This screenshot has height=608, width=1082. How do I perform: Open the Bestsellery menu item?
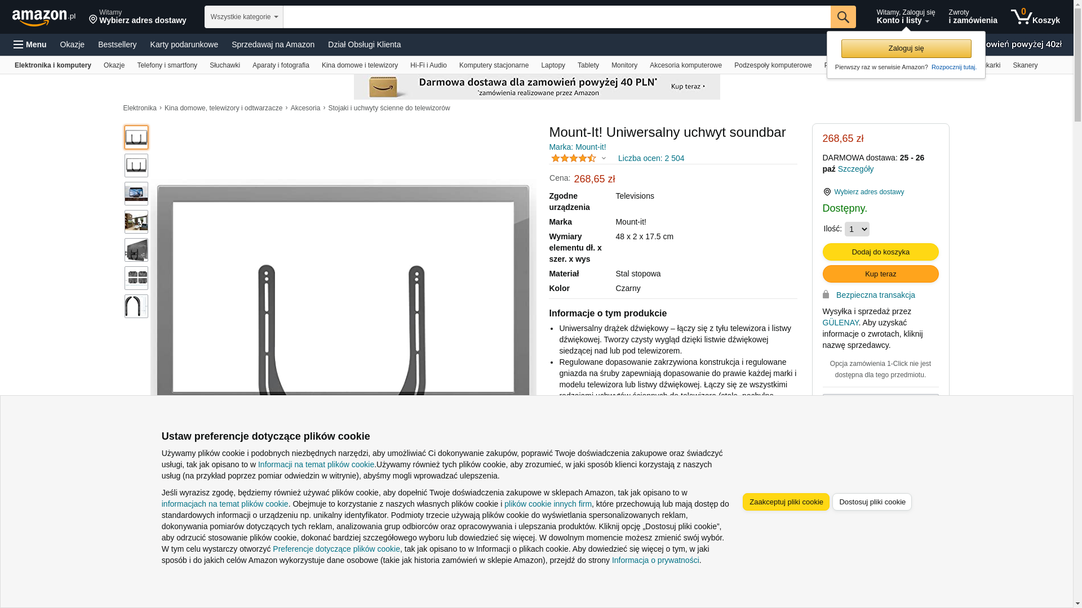(x=117, y=44)
